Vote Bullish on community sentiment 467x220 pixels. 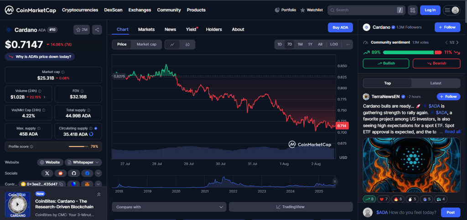pos(386,63)
